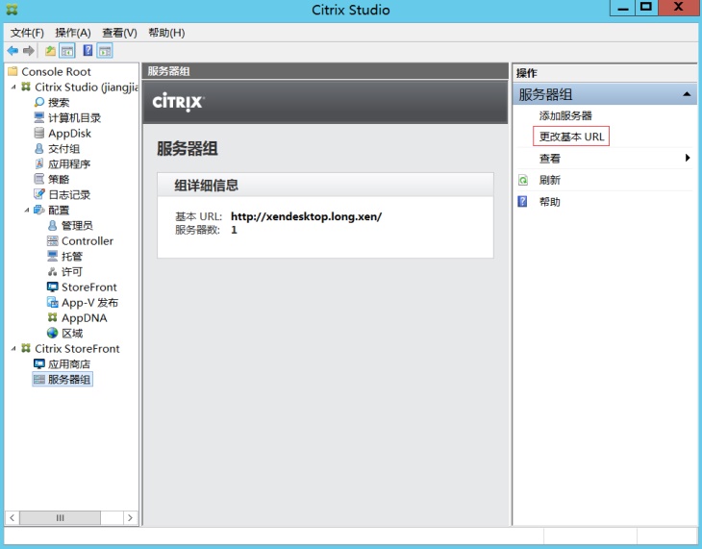Collapse the 配置 tree node
The image size is (702, 549).
[26, 210]
